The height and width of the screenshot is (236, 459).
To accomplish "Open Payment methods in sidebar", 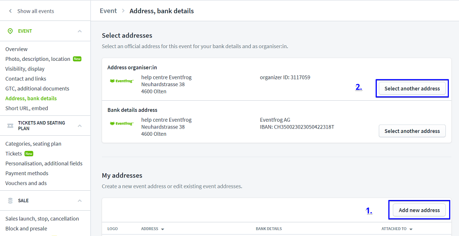I will 27,173.
